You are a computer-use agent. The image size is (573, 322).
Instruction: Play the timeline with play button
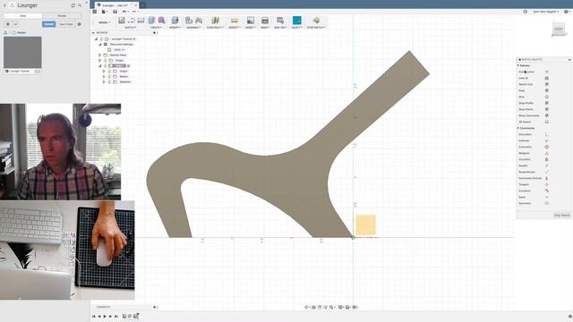(x=105, y=317)
